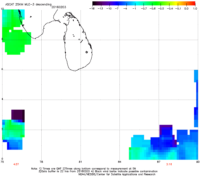Click the colorbar label '-0.7'
This screenshot has width=200, height=176.
tap(144, 9)
